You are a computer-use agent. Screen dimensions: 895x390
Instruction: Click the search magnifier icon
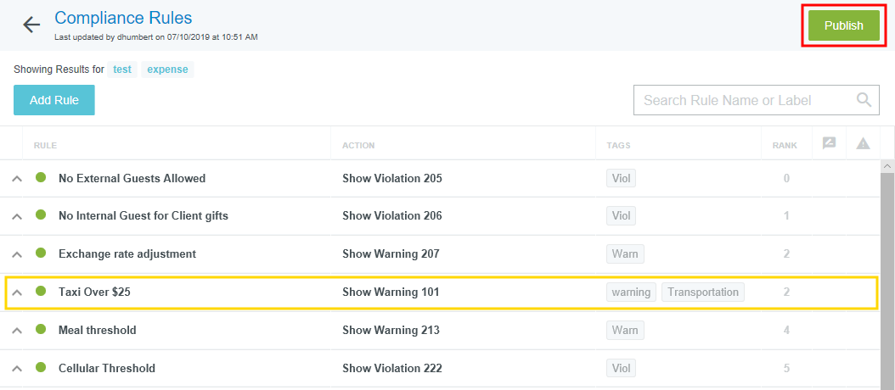coord(864,100)
